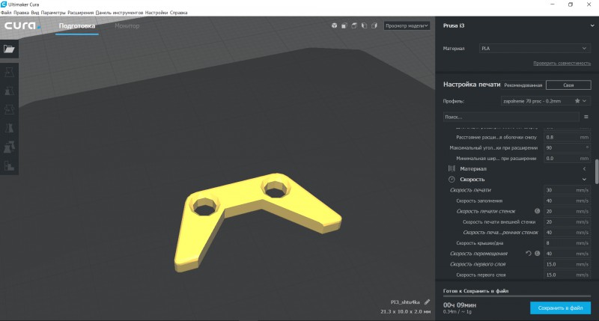Viewport: 599px width, 321px height.
Task: Open the zapolnenie 70 proc profile dropdown
Action: (x=545, y=101)
